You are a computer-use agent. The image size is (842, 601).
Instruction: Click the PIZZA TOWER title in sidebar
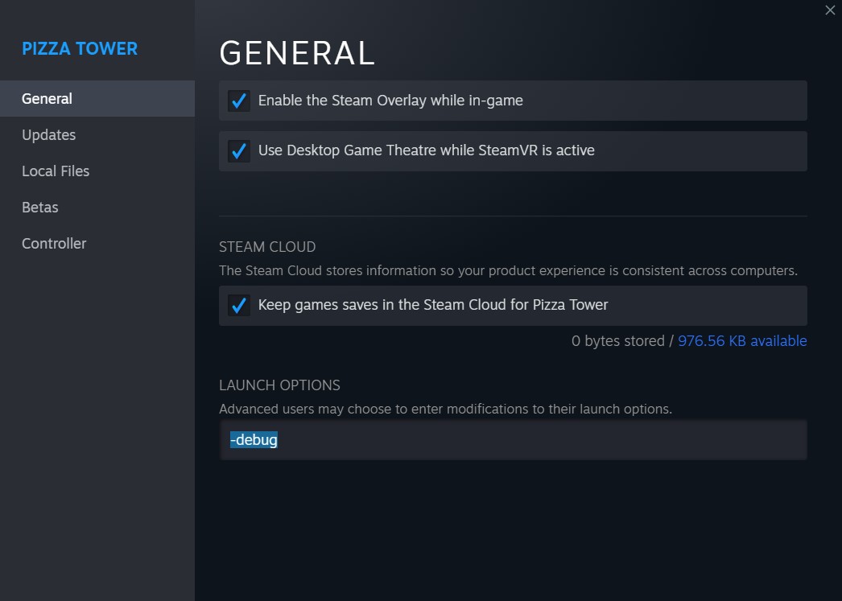click(80, 48)
